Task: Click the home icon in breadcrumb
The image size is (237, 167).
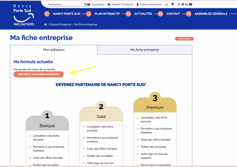Action: [45, 24]
